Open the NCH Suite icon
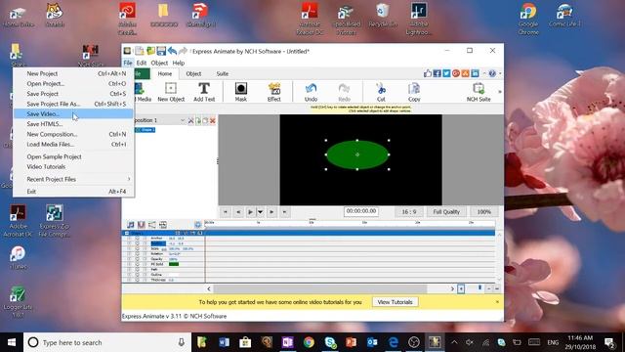The height and width of the screenshot is (352, 625). [x=479, y=92]
